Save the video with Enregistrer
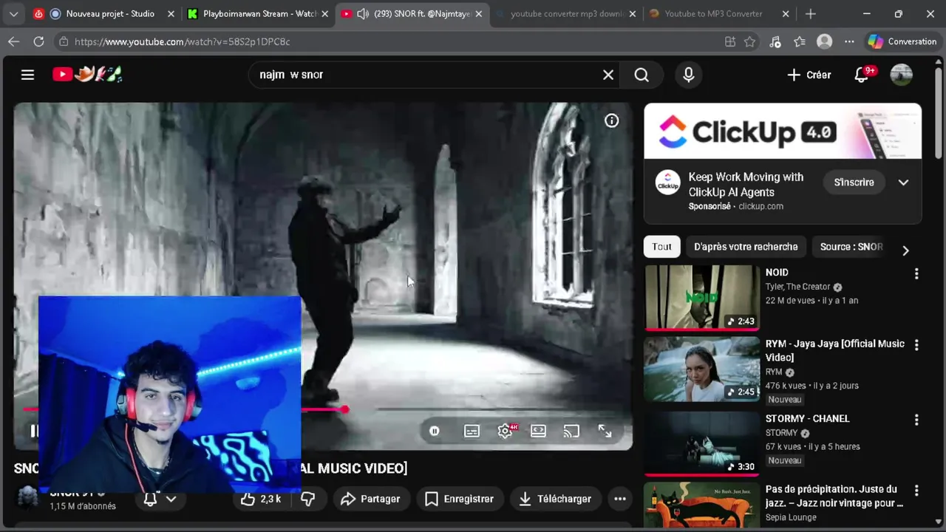The width and height of the screenshot is (946, 532). click(x=459, y=499)
